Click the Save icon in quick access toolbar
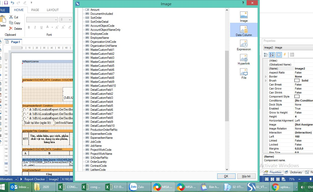The width and height of the screenshot is (313, 192). [6, 3]
